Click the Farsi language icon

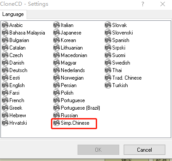(x=5, y=93)
